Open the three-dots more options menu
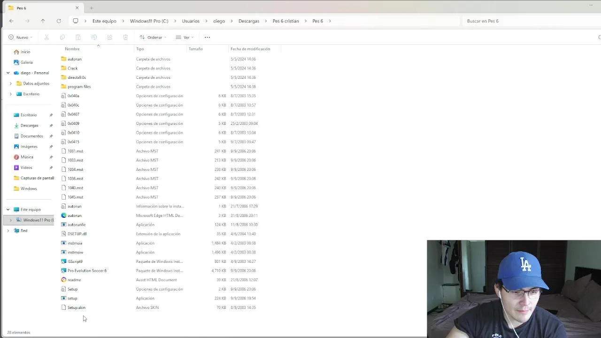Image resolution: width=601 pixels, height=338 pixels. 207,37
